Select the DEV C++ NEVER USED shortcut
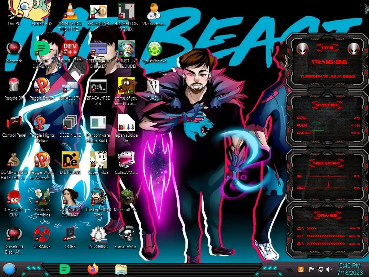The image size is (369, 277). 70,52
